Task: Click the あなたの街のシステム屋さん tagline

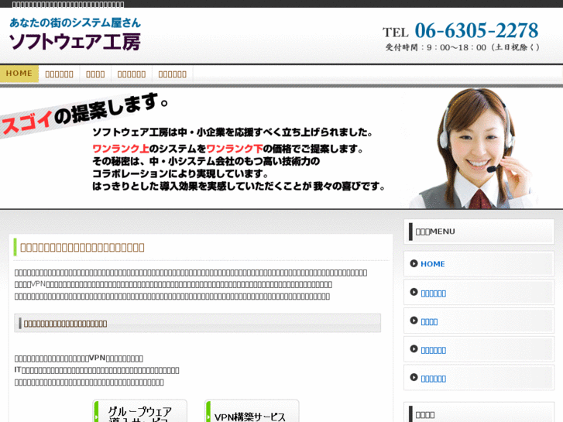Action: coord(75,22)
